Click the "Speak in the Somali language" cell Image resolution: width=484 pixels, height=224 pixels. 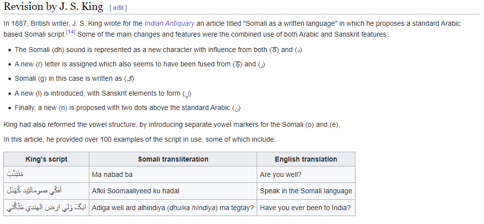306,191
